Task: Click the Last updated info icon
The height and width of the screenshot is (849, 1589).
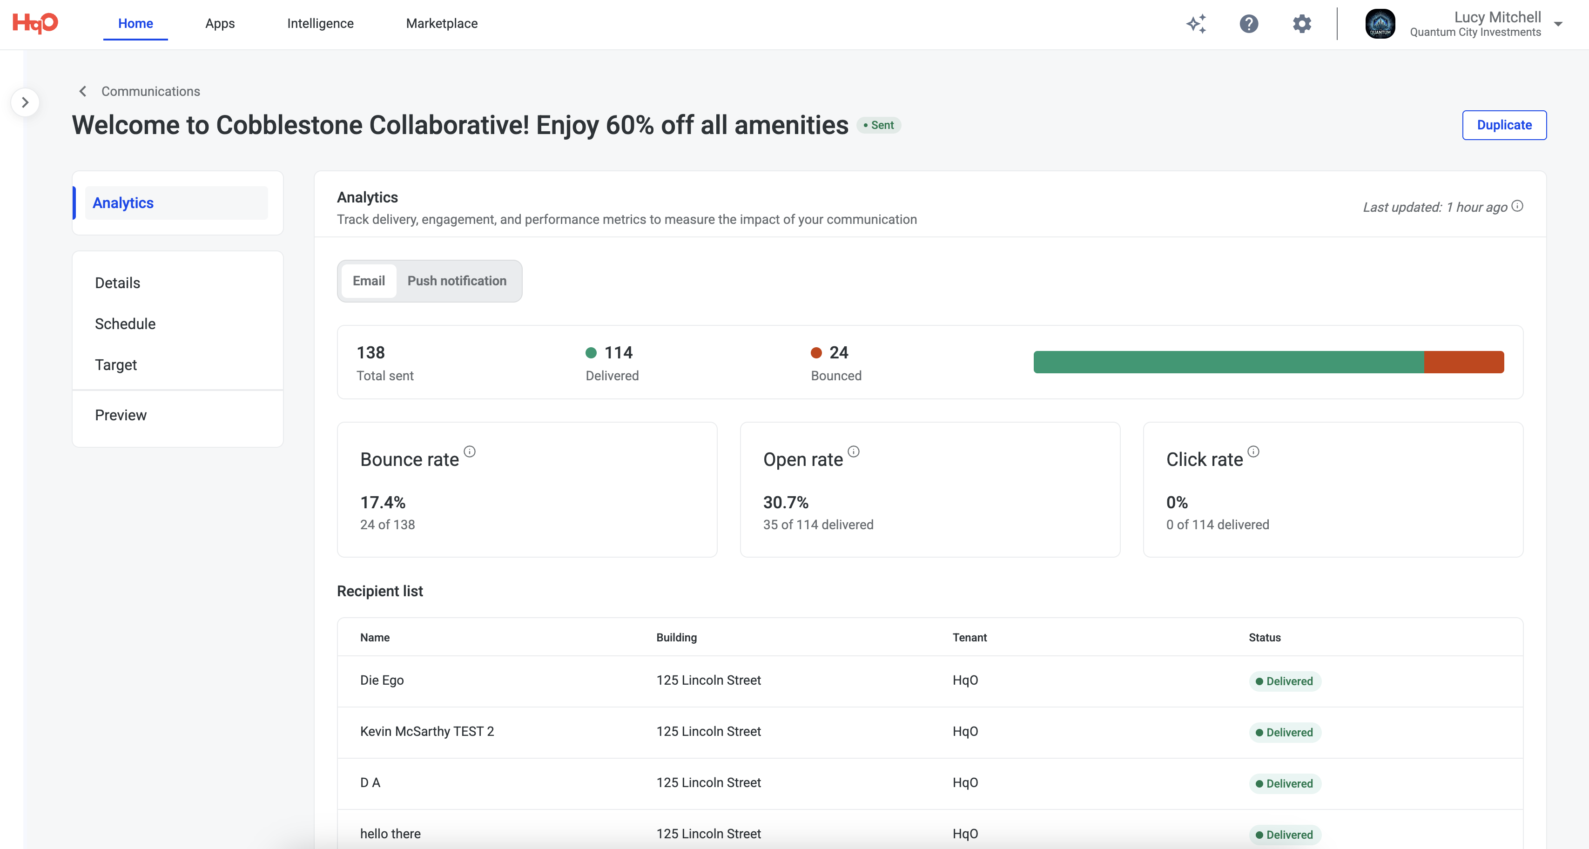Action: coord(1518,206)
